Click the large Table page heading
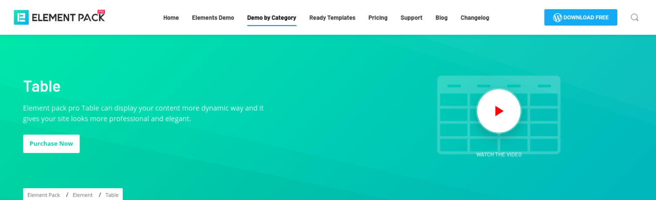Screen dimensions: 656x200 (x=42, y=87)
